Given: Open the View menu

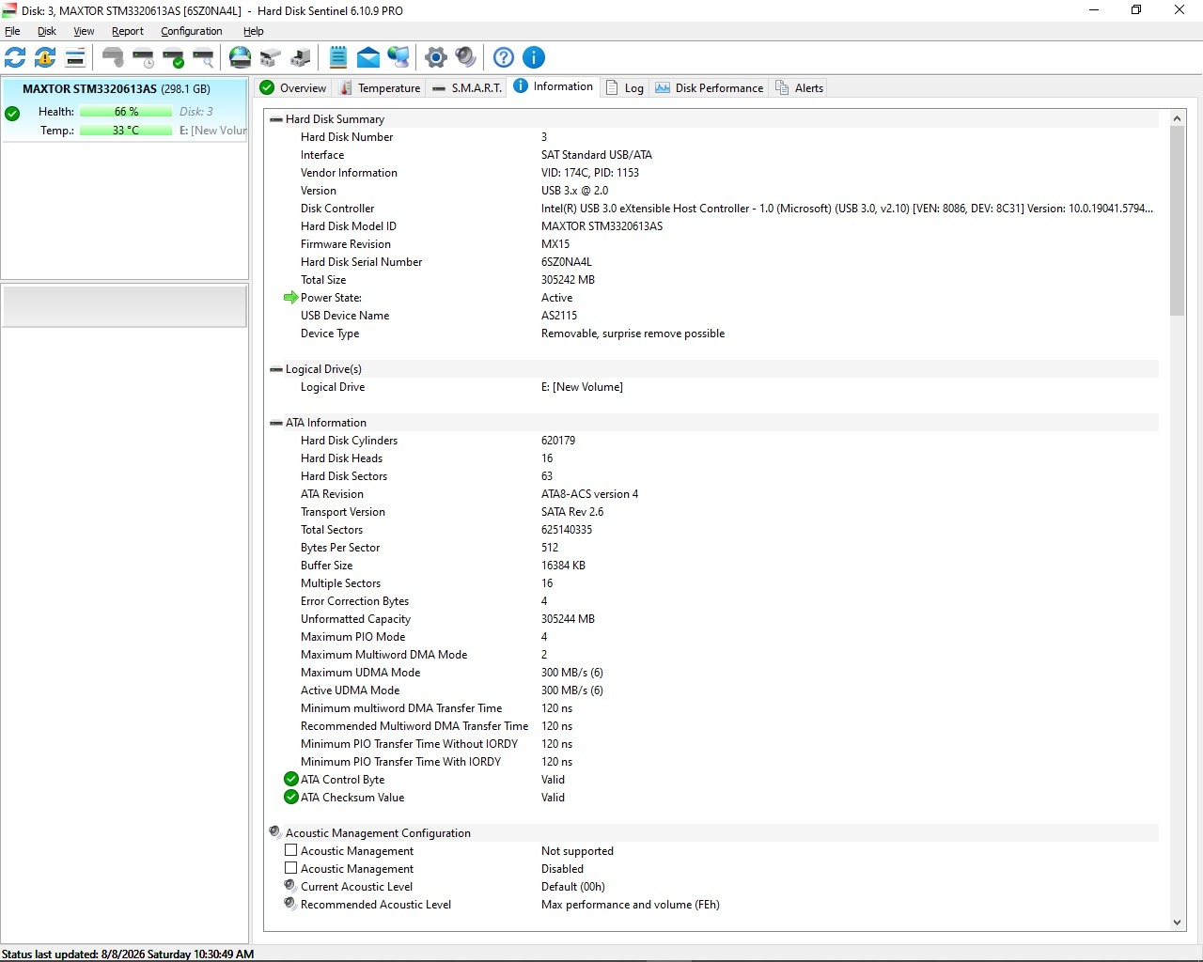Looking at the screenshot, I should tap(84, 31).
